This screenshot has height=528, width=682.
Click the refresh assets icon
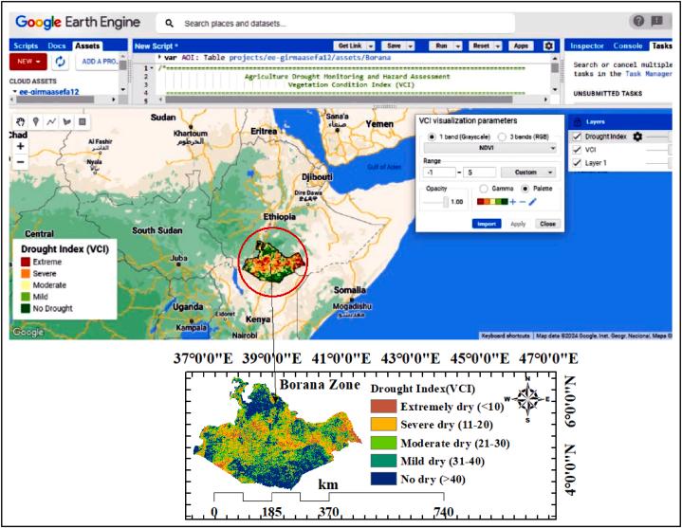(61, 62)
